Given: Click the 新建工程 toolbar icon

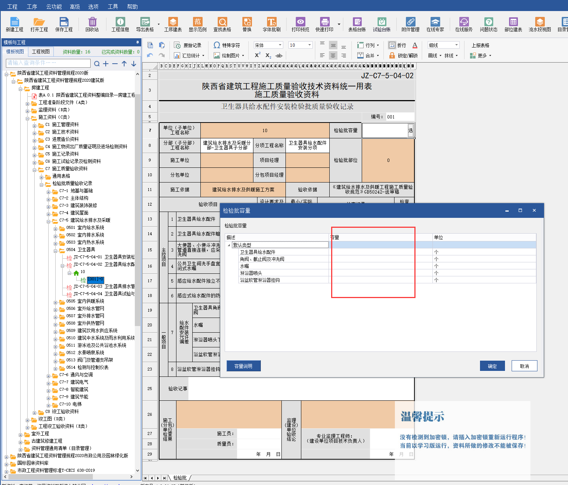Looking at the screenshot, I should 14,24.
